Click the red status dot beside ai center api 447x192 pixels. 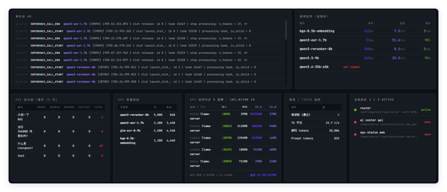pos(355,122)
